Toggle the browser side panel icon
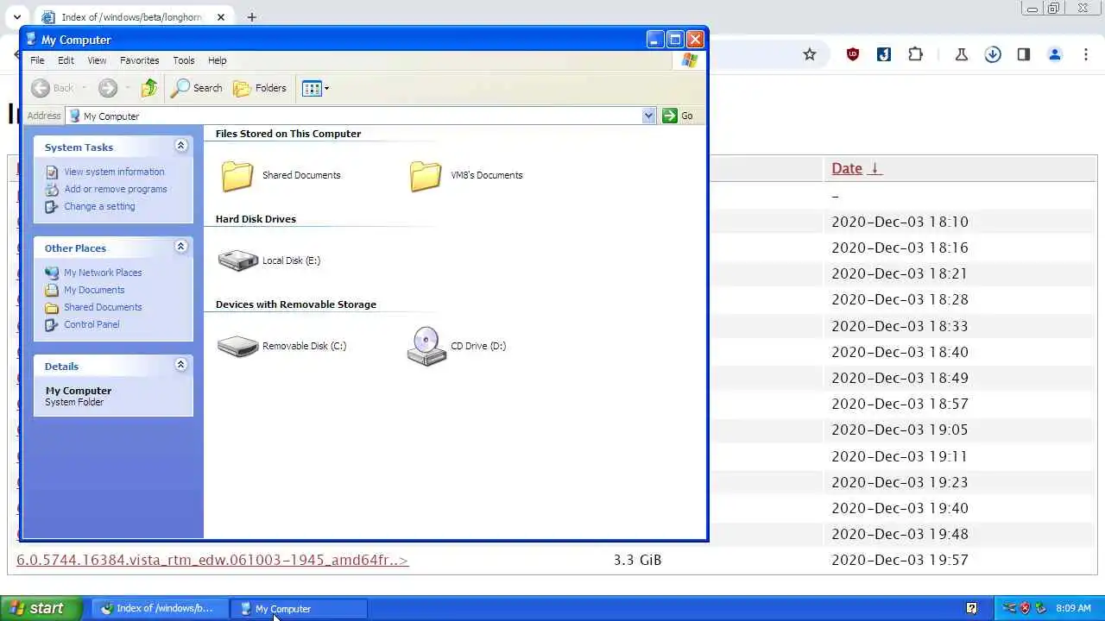Screen dimensions: 1105x621 1024,54
